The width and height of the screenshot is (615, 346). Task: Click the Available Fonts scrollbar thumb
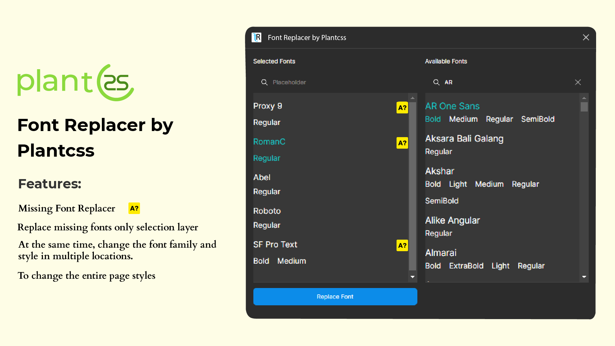[584, 107]
